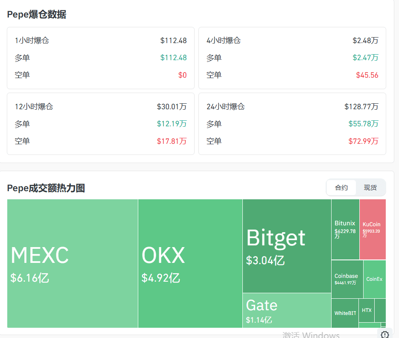Select the Bitunix heatmap block

[x=345, y=229]
